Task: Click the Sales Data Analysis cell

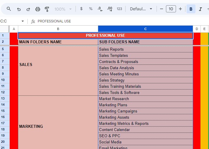Action: (145, 68)
